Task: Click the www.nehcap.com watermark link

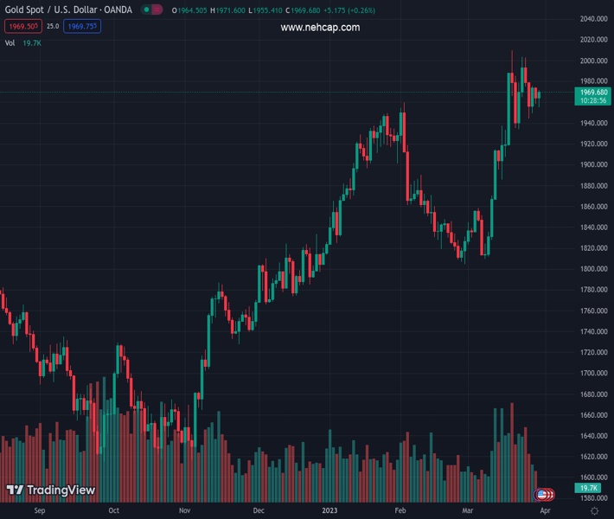Action: [320, 28]
